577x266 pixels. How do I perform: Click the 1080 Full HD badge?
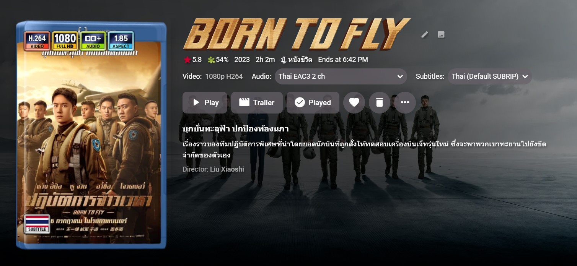(x=65, y=41)
